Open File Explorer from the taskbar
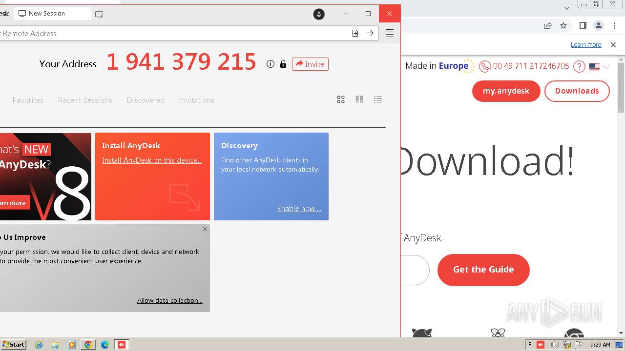Screen dimensions: 625x351 (55, 345)
